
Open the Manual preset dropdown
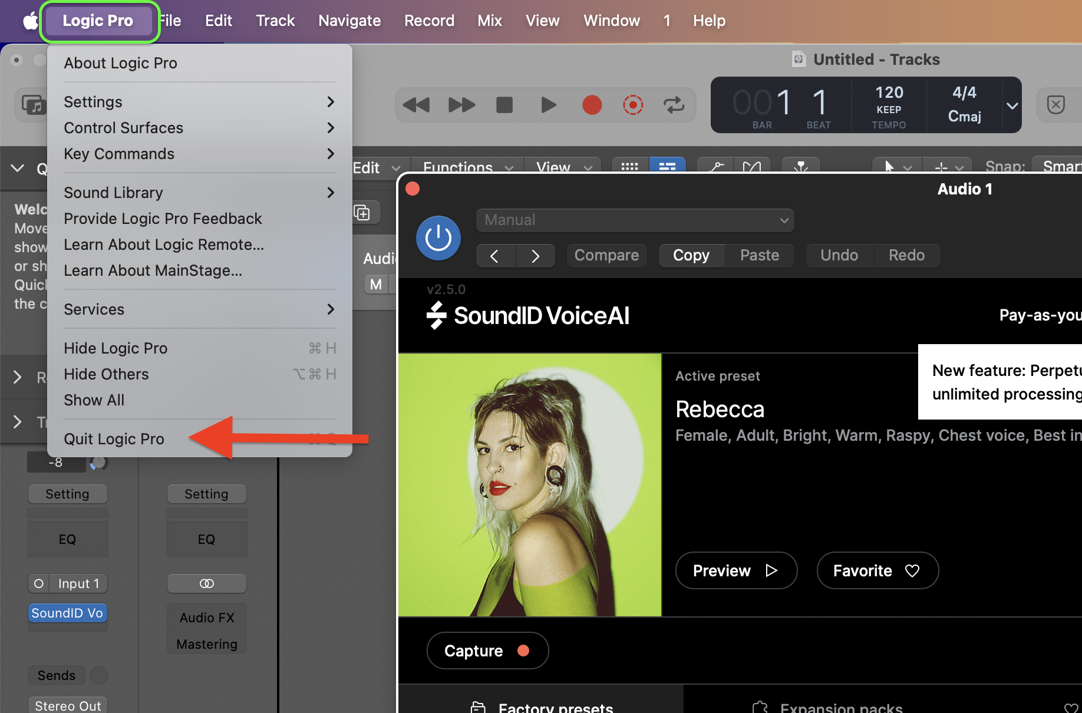(635, 220)
